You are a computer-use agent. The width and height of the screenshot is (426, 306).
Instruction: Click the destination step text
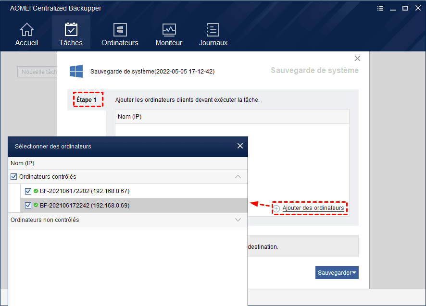click(x=263, y=247)
